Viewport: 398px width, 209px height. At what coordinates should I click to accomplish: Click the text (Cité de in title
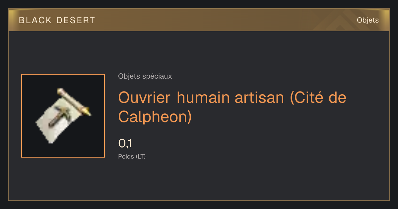click(318, 98)
